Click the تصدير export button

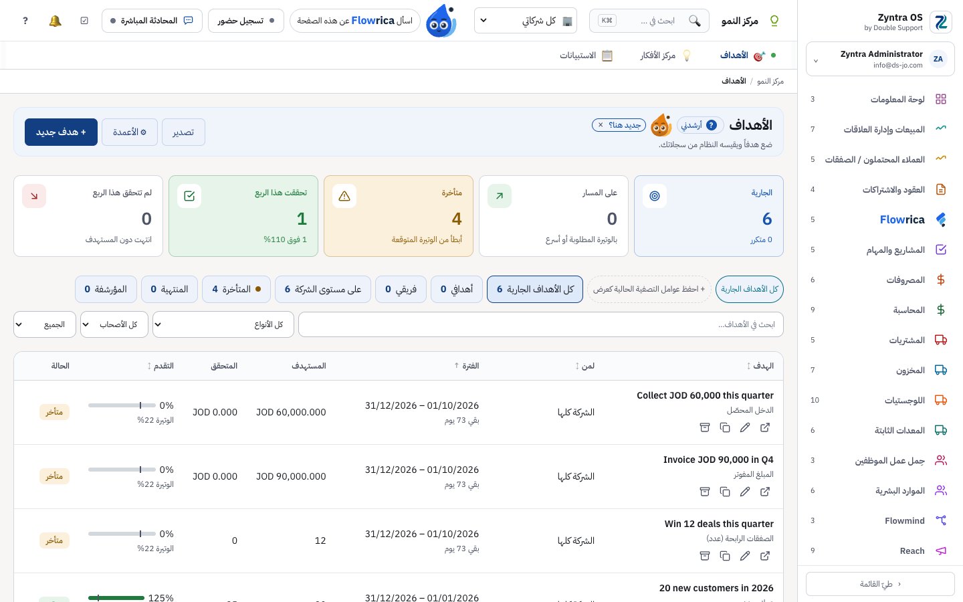[183, 132]
